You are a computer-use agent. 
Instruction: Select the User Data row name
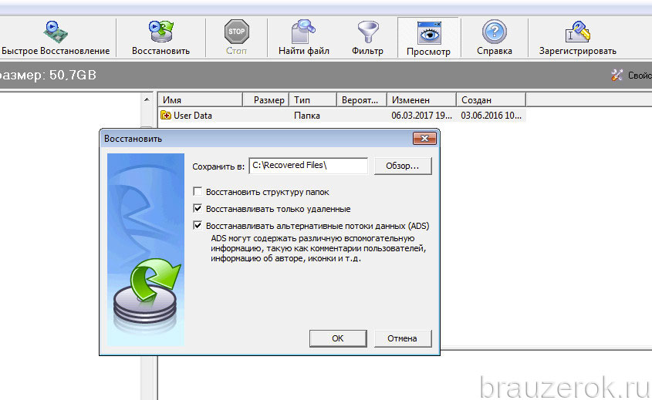193,116
